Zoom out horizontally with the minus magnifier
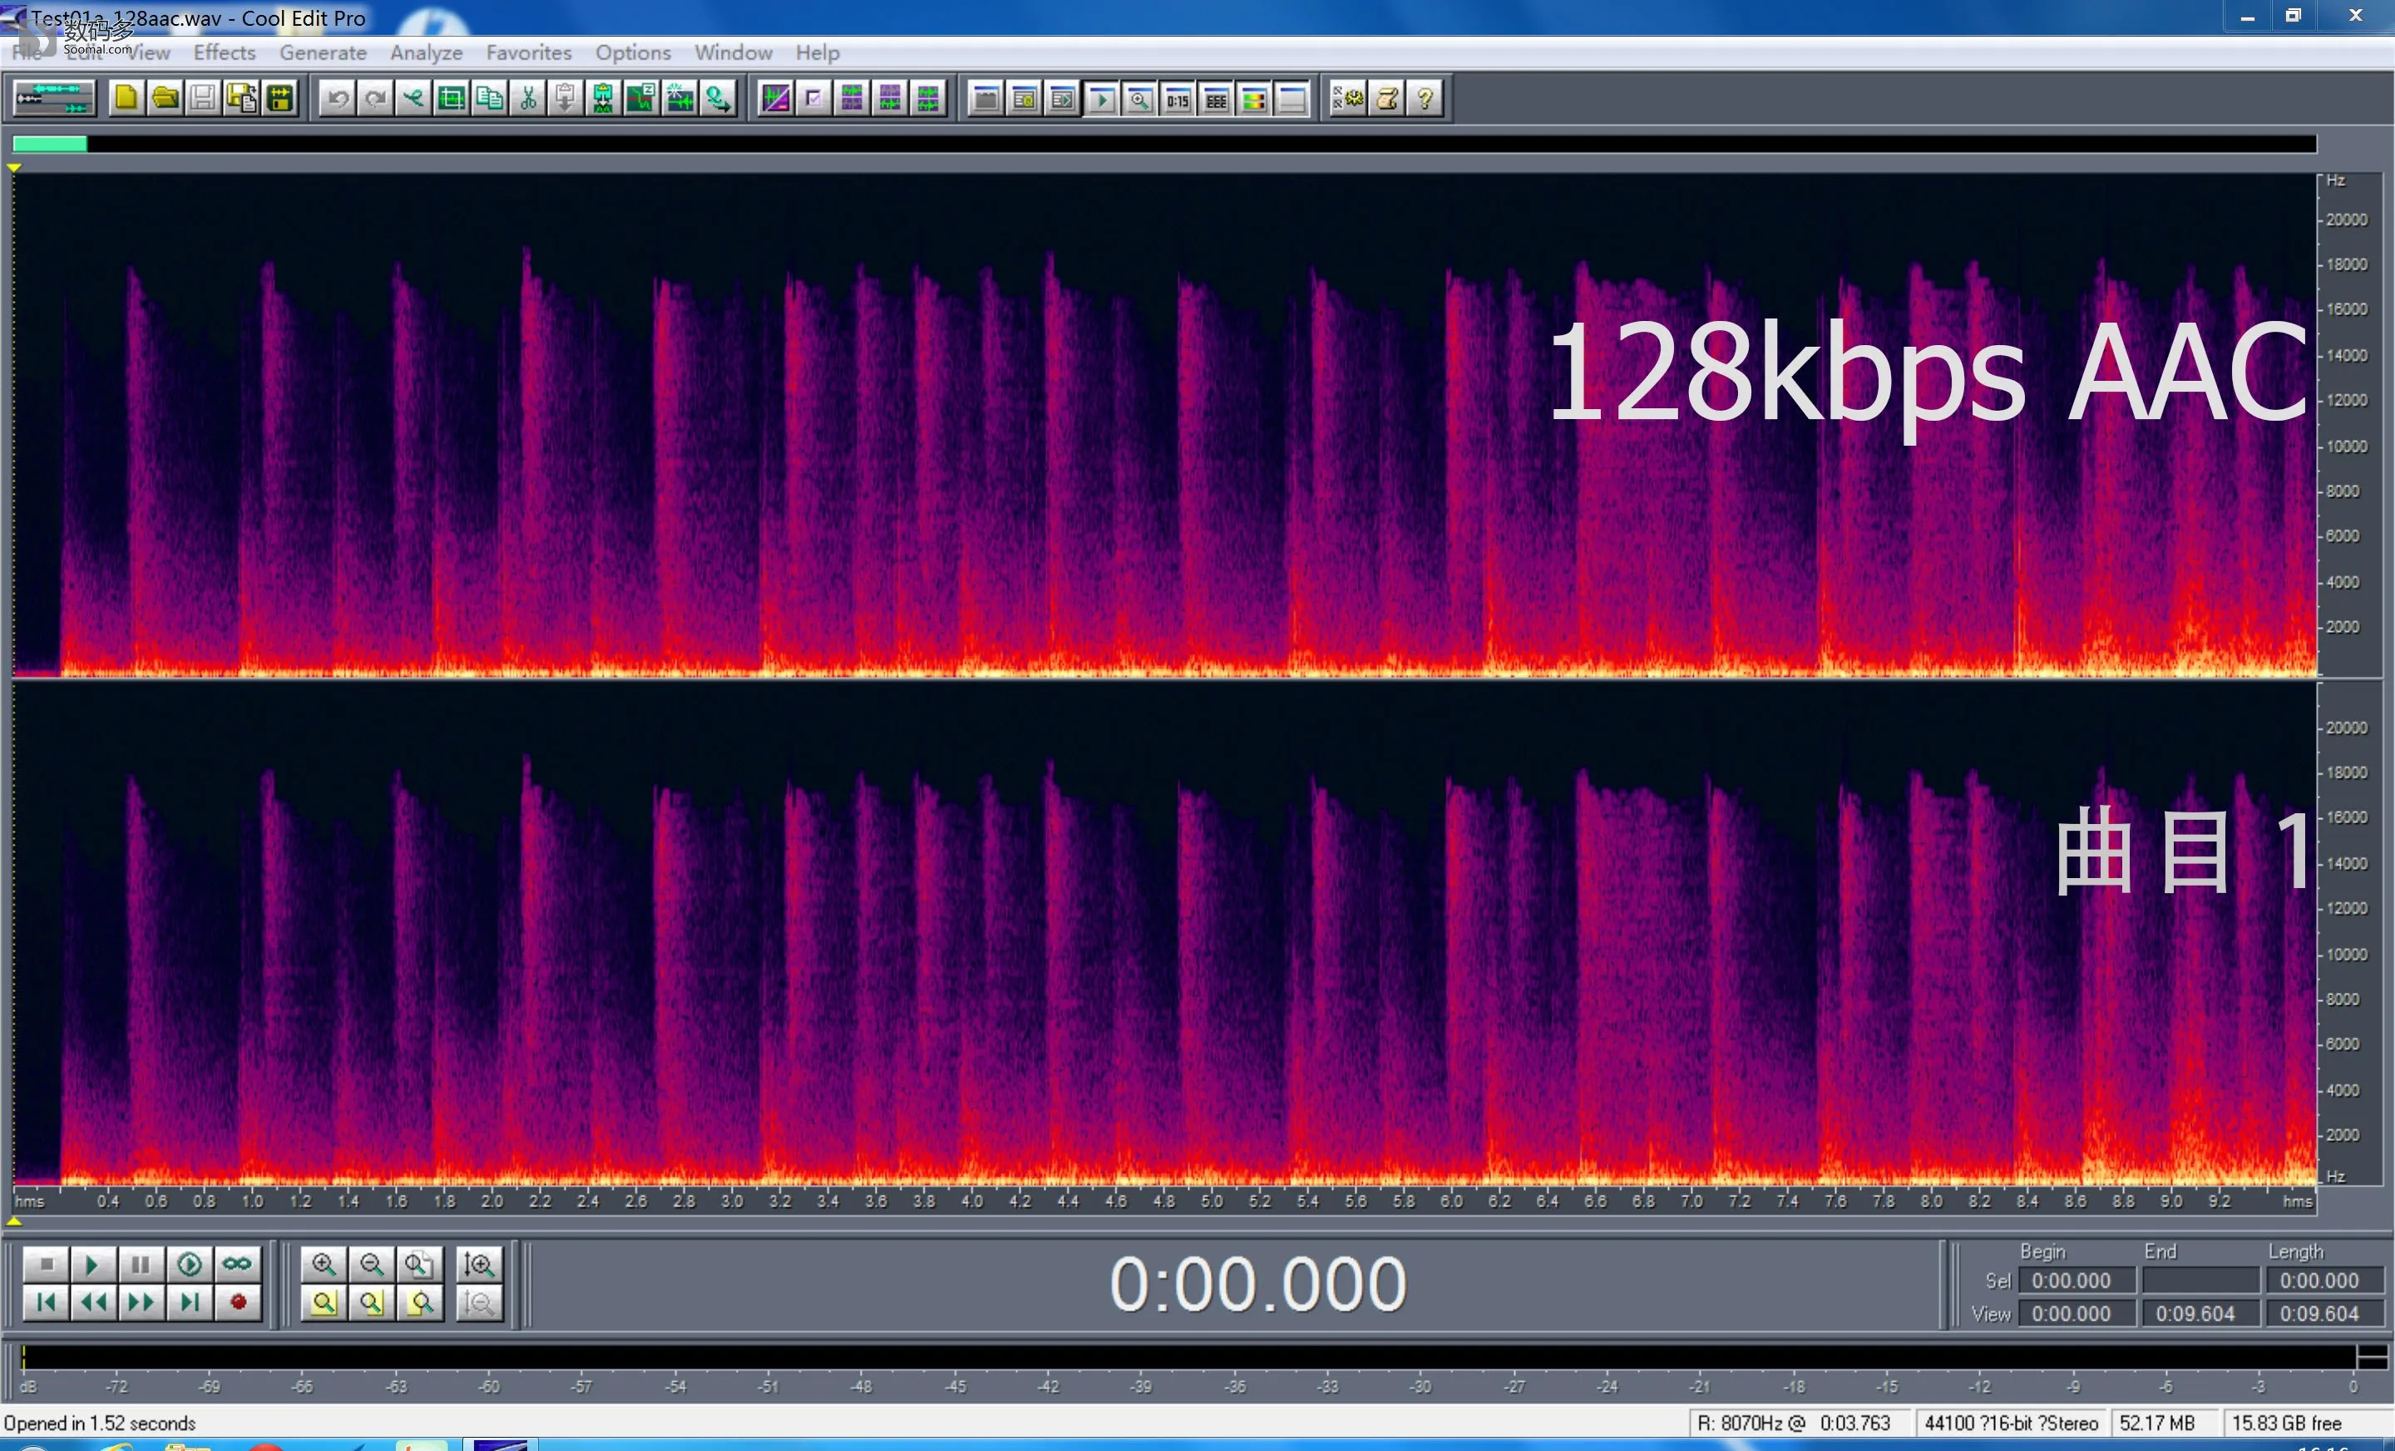This screenshot has height=1451, width=2395. 371,1263
